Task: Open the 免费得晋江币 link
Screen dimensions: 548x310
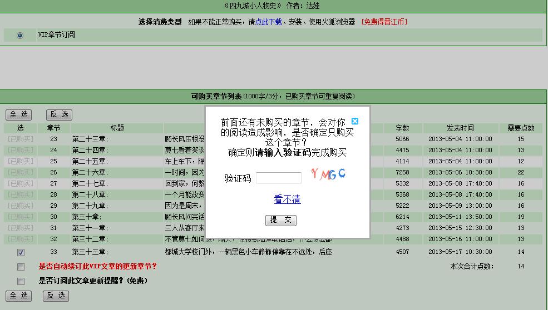Action: point(384,22)
